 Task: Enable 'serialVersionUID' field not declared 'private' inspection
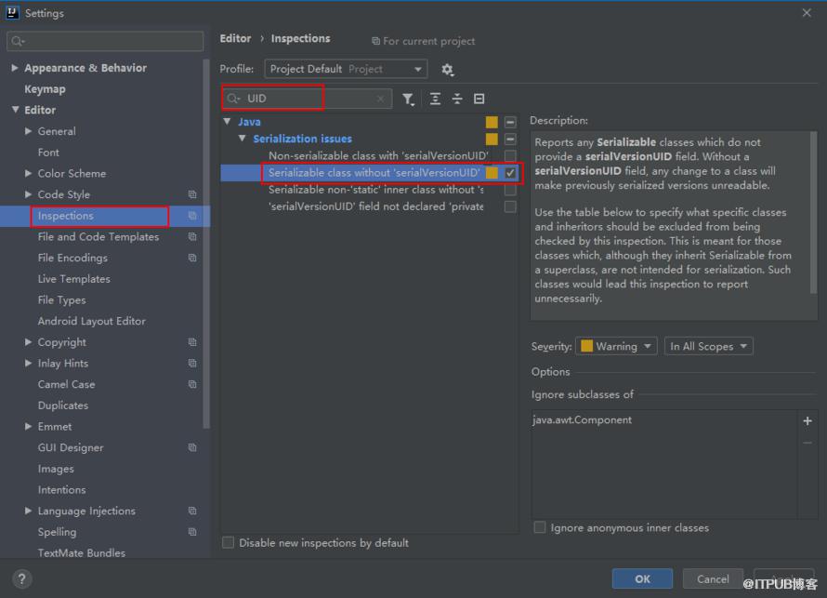[x=510, y=206]
